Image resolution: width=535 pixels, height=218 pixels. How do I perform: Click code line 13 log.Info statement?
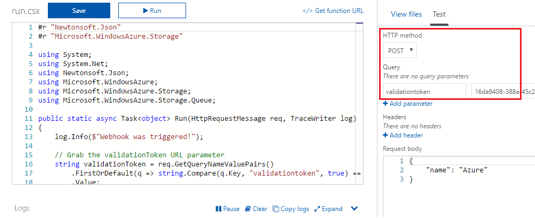pos(129,136)
